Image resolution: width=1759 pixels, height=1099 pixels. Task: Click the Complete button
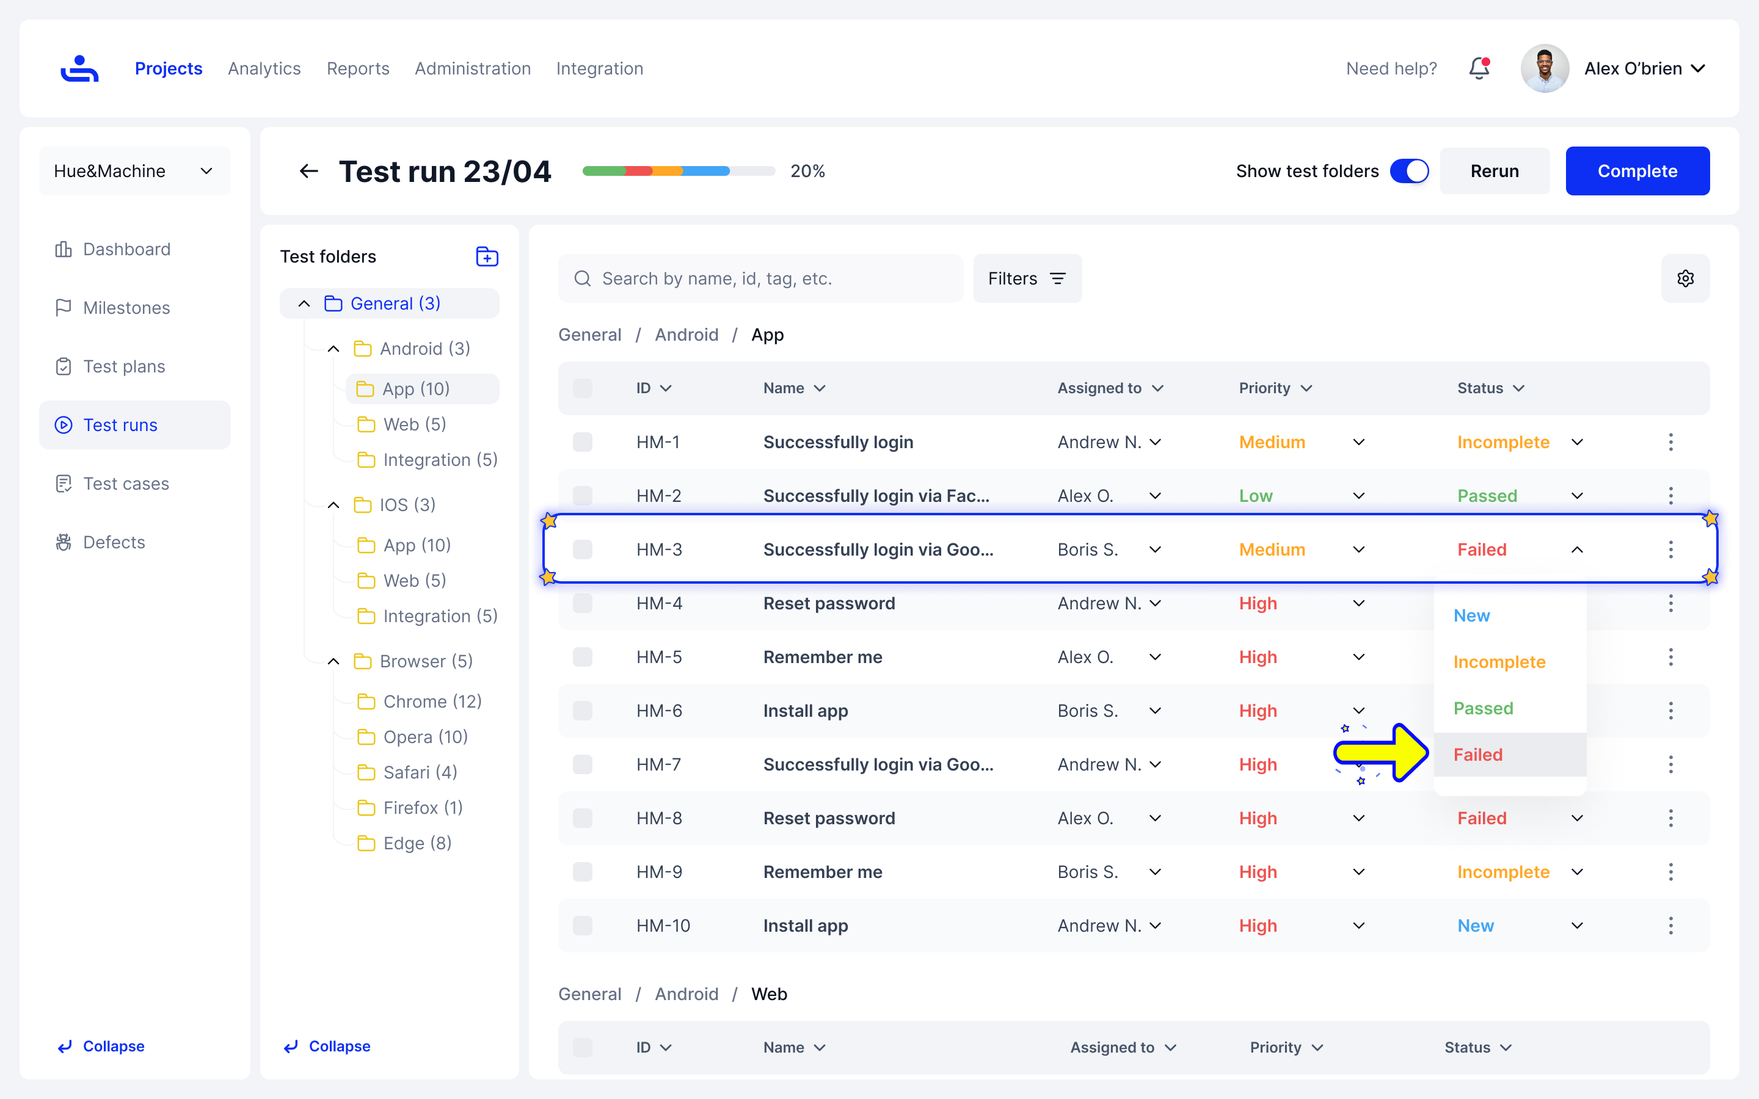click(1637, 172)
